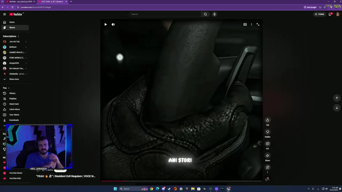Open the 351 comments panel
The image size is (342, 192).
267,144
